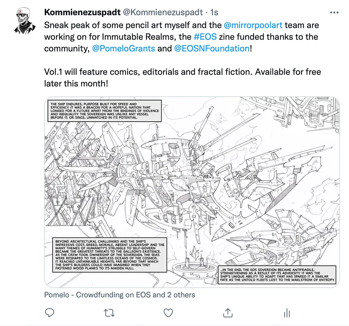
Task: Retweet this post using the retweet icon
Action: pos(109,313)
